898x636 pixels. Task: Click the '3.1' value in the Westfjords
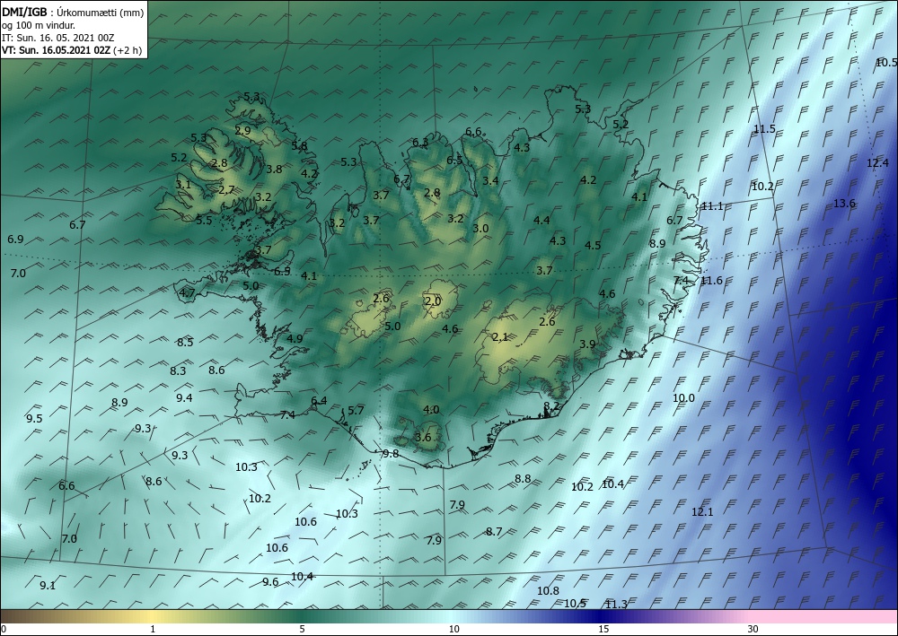183,184
